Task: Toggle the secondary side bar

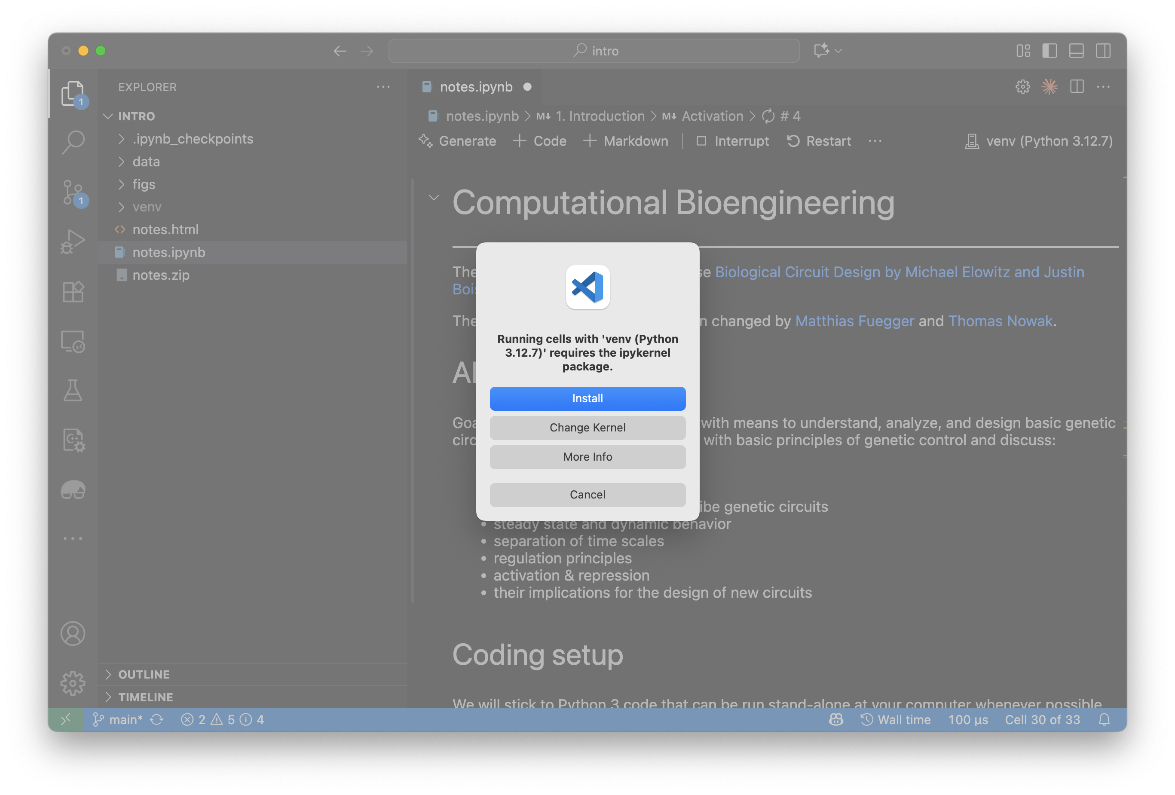Action: [x=1103, y=51]
